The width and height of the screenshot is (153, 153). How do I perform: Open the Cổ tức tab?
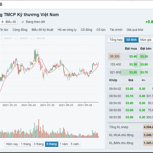pyautogui.click(x=101, y=30)
